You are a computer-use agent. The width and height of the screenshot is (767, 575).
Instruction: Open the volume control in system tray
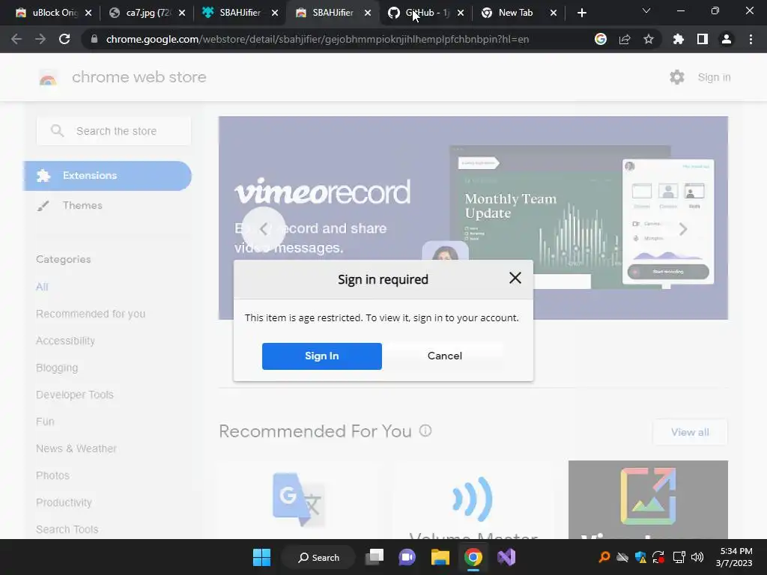click(697, 557)
